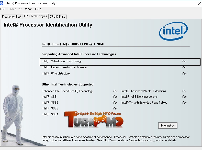
Task: Select the CPU Technologies tab
Action: pyautogui.click(x=35, y=16)
